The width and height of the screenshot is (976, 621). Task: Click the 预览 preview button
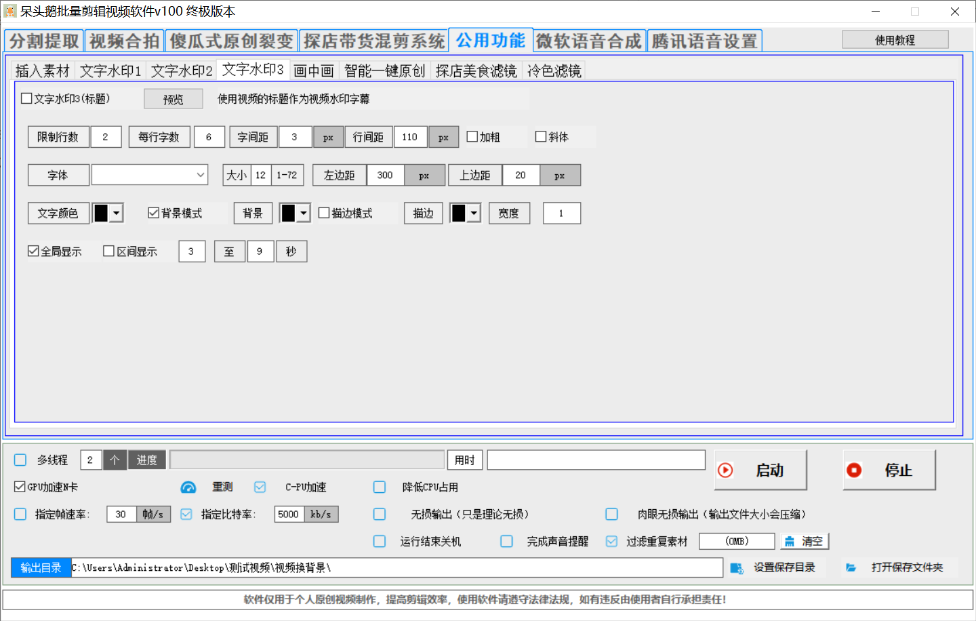tap(174, 99)
